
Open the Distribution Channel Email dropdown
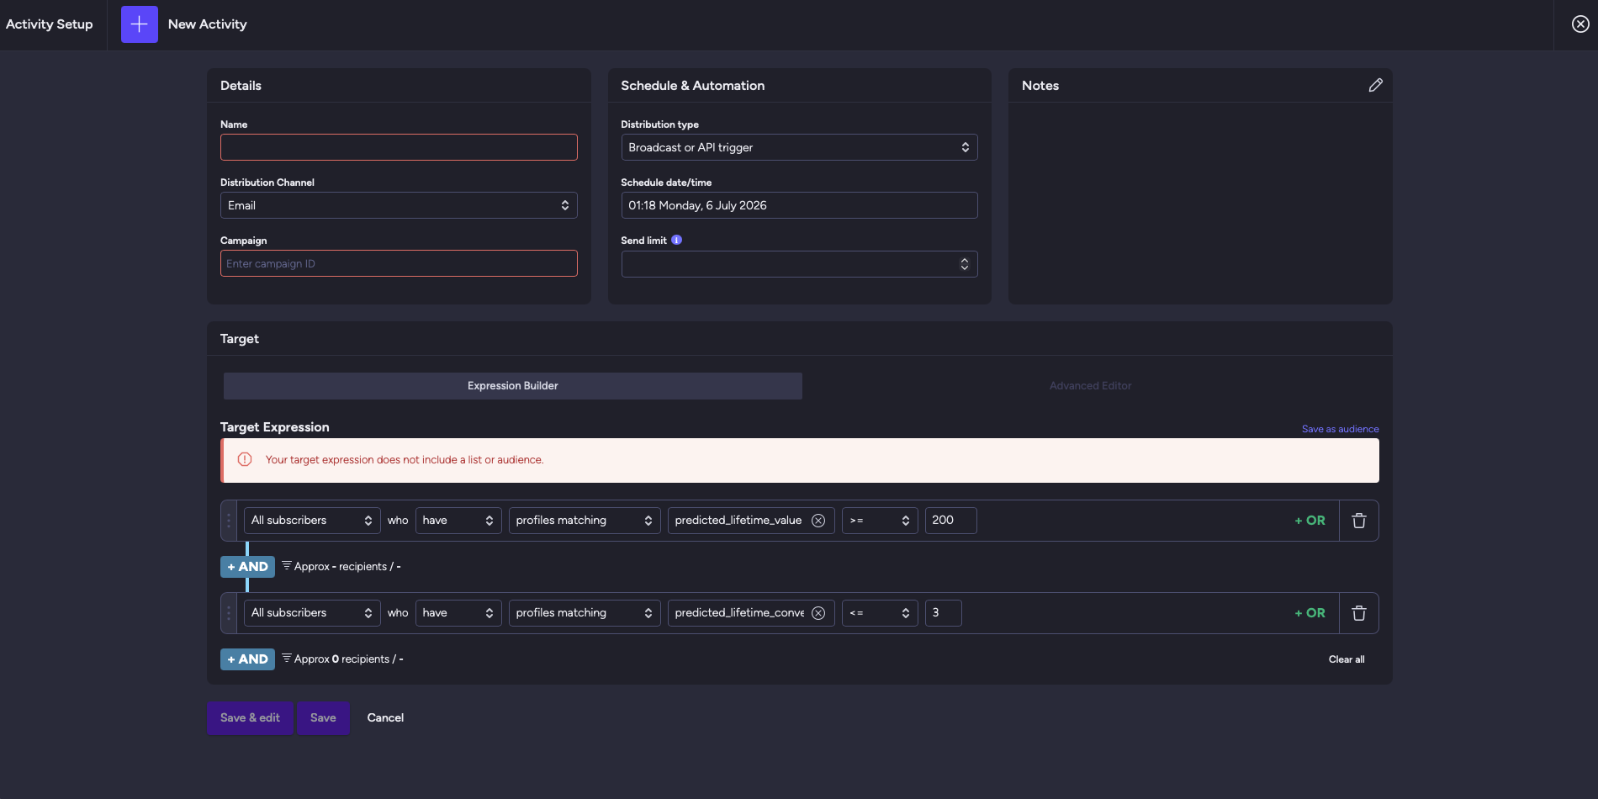click(x=399, y=205)
